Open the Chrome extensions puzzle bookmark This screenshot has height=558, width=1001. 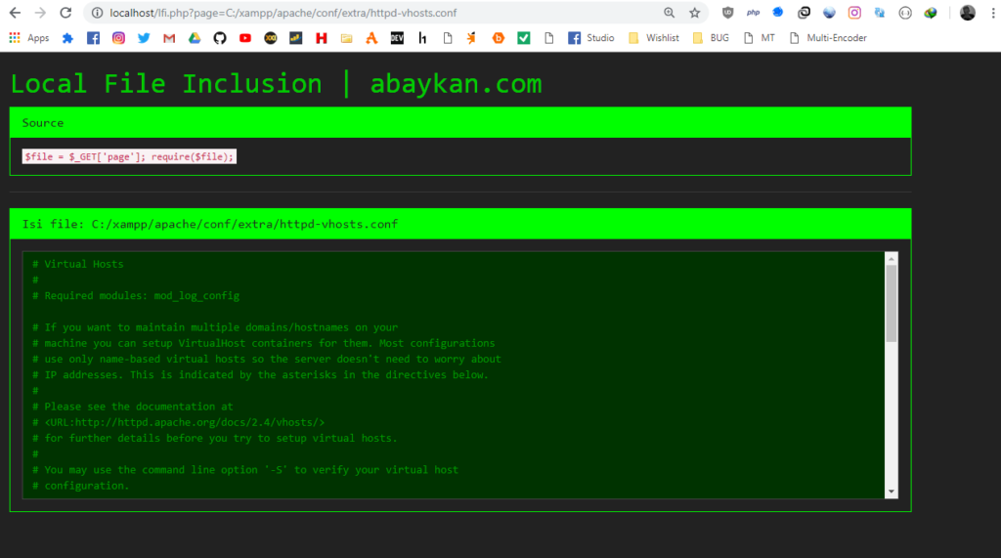tap(67, 38)
